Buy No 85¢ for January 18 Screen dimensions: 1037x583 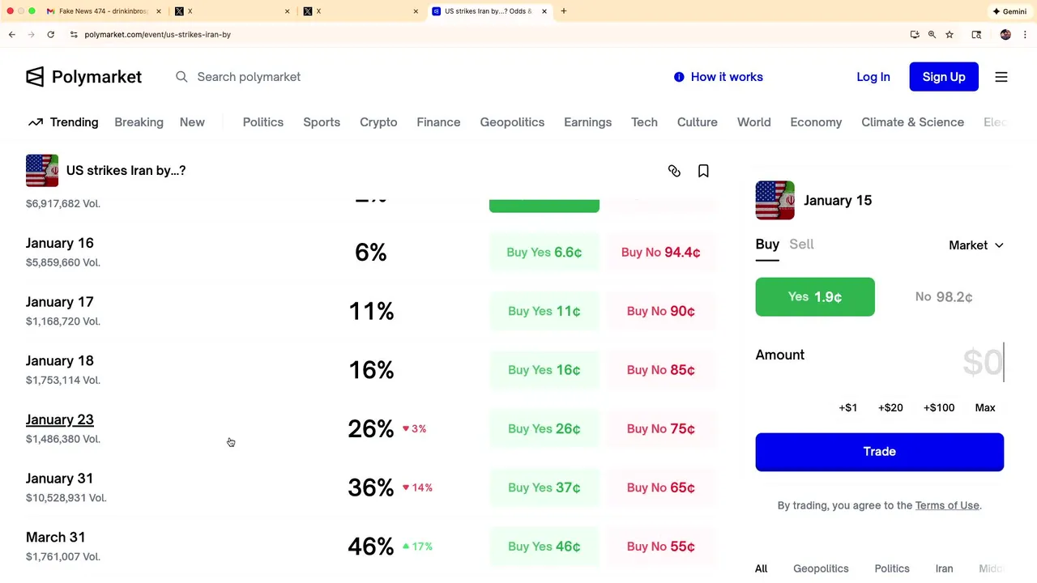[x=661, y=370]
